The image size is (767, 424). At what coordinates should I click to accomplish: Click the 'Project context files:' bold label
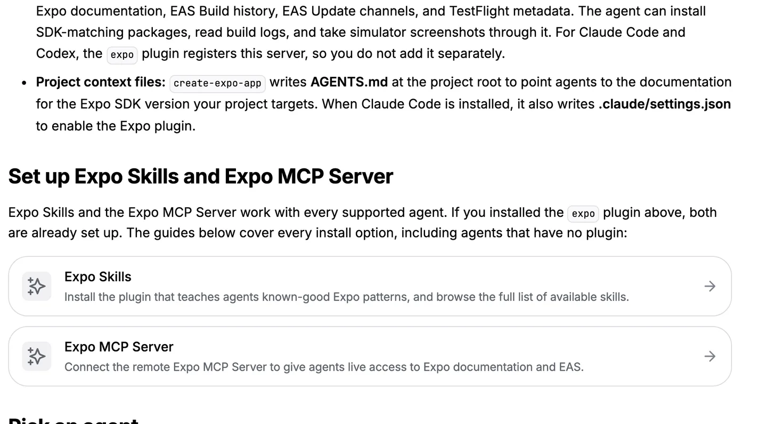point(101,82)
